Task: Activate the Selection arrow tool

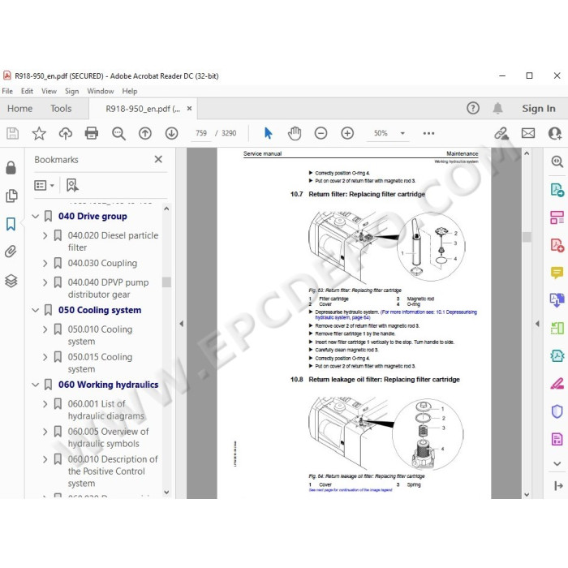Action: pyautogui.click(x=268, y=133)
